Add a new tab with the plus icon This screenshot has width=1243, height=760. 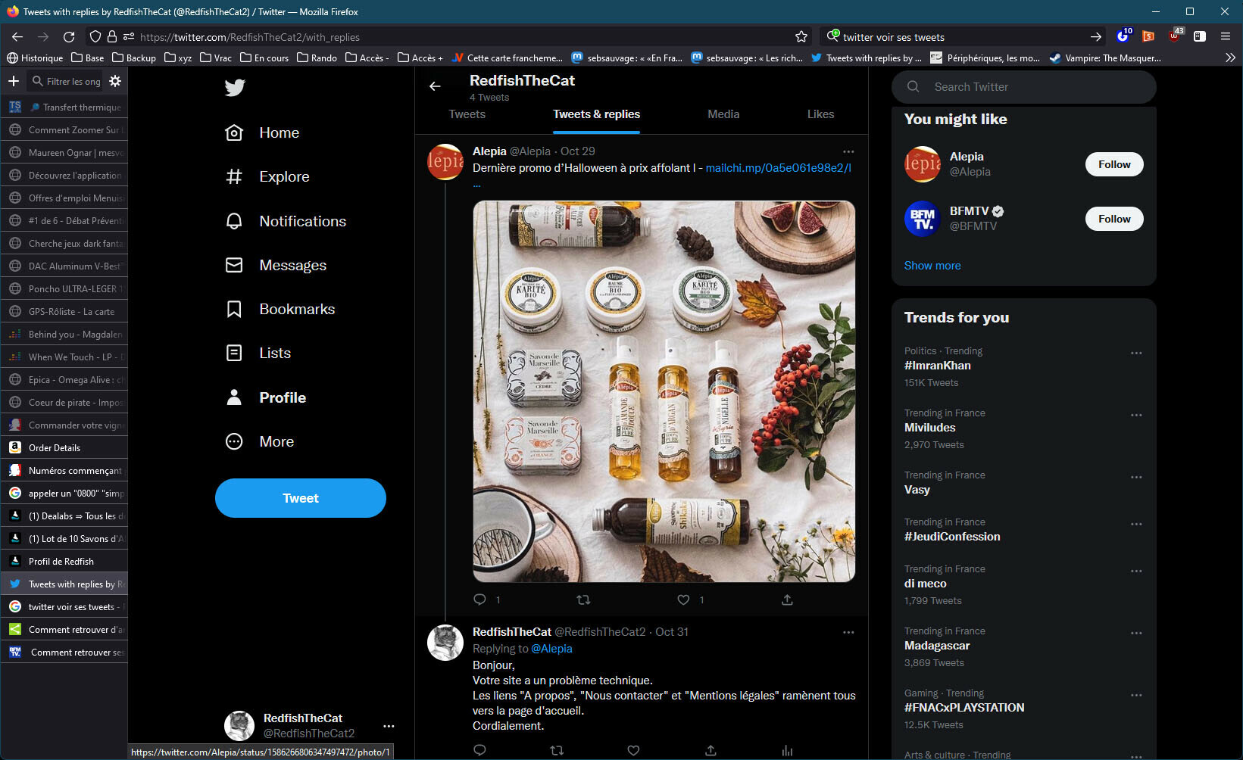pyautogui.click(x=14, y=81)
